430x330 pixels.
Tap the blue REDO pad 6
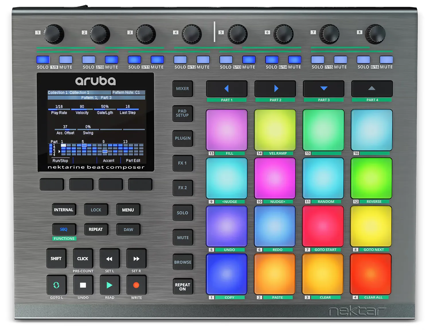(275, 226)
